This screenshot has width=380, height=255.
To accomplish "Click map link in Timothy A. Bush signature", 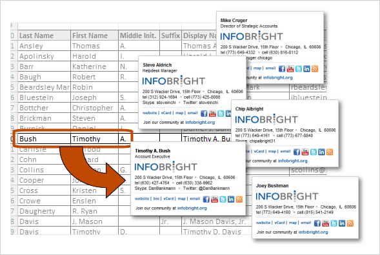I will pyautogui.click(x=181, y=199).
